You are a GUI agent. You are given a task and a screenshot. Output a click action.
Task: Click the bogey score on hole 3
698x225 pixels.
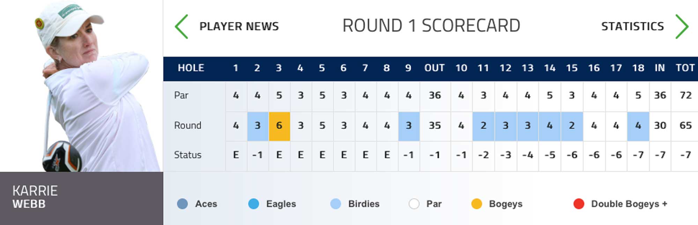(279, 126)
